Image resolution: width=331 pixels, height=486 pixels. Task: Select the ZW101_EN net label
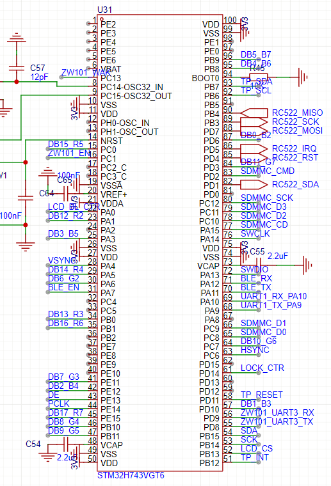[69, 153]
